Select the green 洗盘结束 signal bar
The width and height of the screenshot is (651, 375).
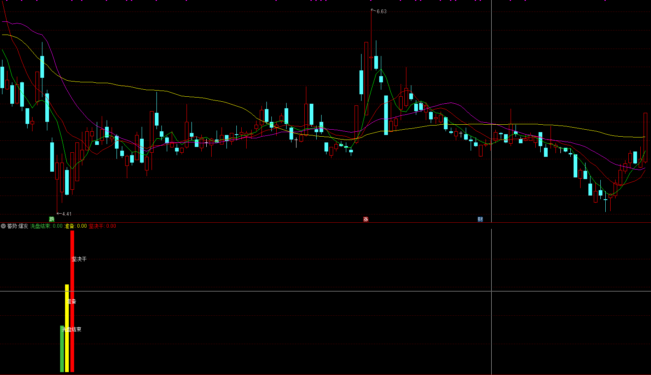(62, 349)
